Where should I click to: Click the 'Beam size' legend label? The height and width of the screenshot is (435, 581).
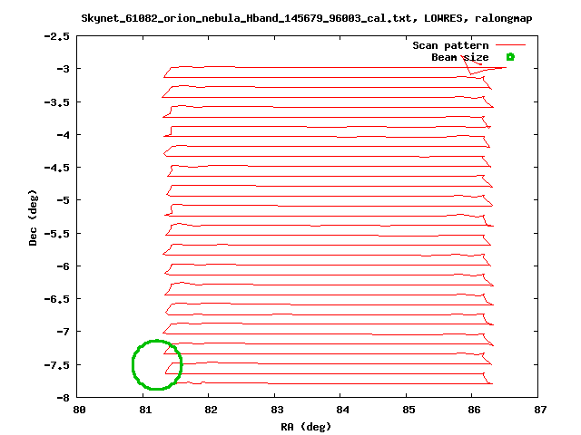click(460, 57)
